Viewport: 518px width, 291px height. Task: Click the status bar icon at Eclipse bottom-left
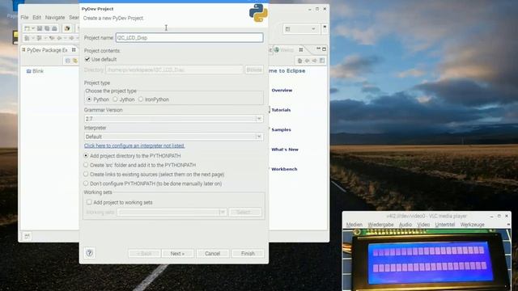pos(27,236)
